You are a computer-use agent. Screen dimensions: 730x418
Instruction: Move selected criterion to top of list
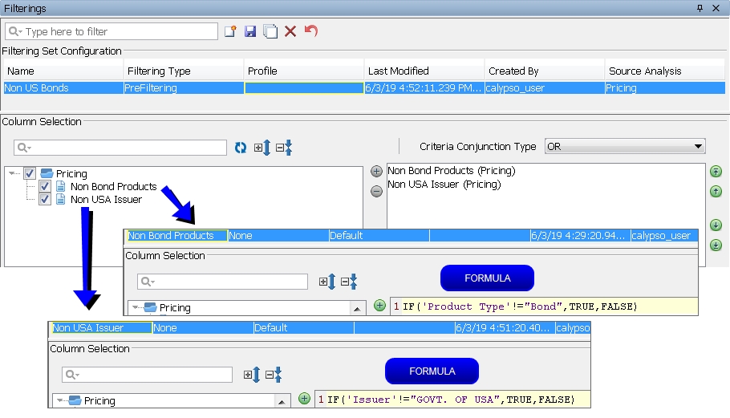[x=716, y=172]
